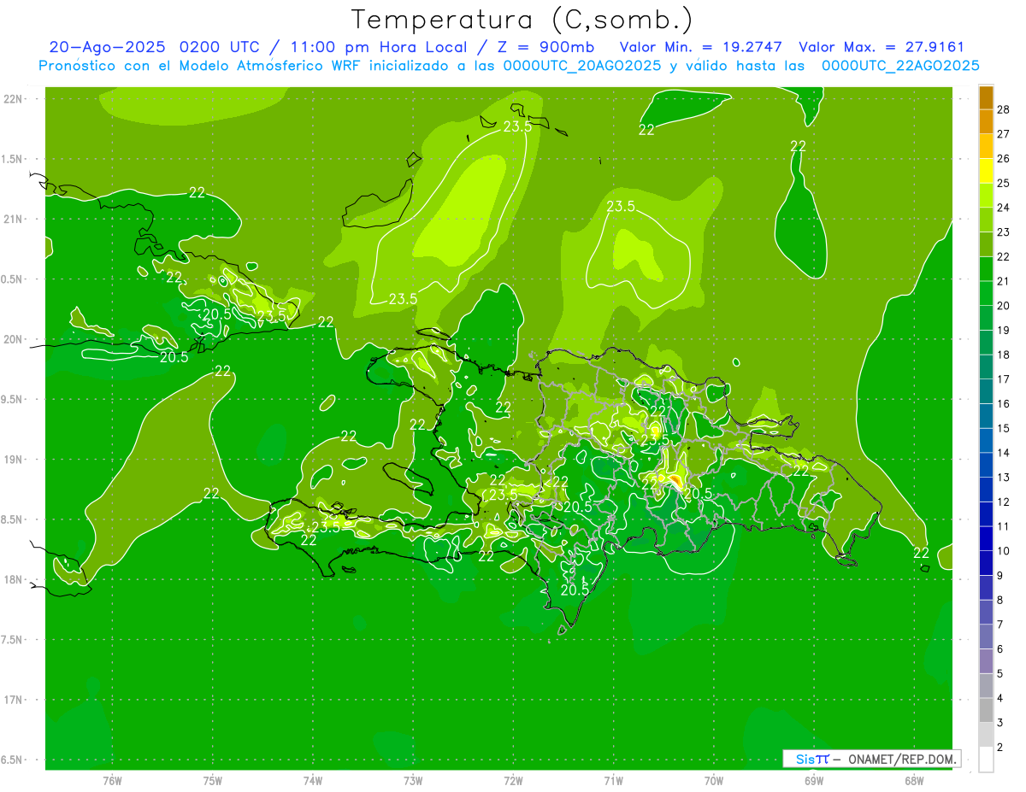Pick the gray legend band between 3 and 4
Image resolution: width=1026 pixels, height=792 pixels.
click(x=986, y=710)
